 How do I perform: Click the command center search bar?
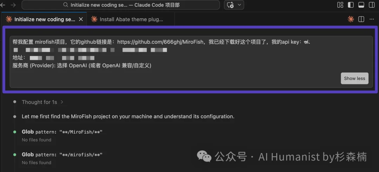(120, 5)
